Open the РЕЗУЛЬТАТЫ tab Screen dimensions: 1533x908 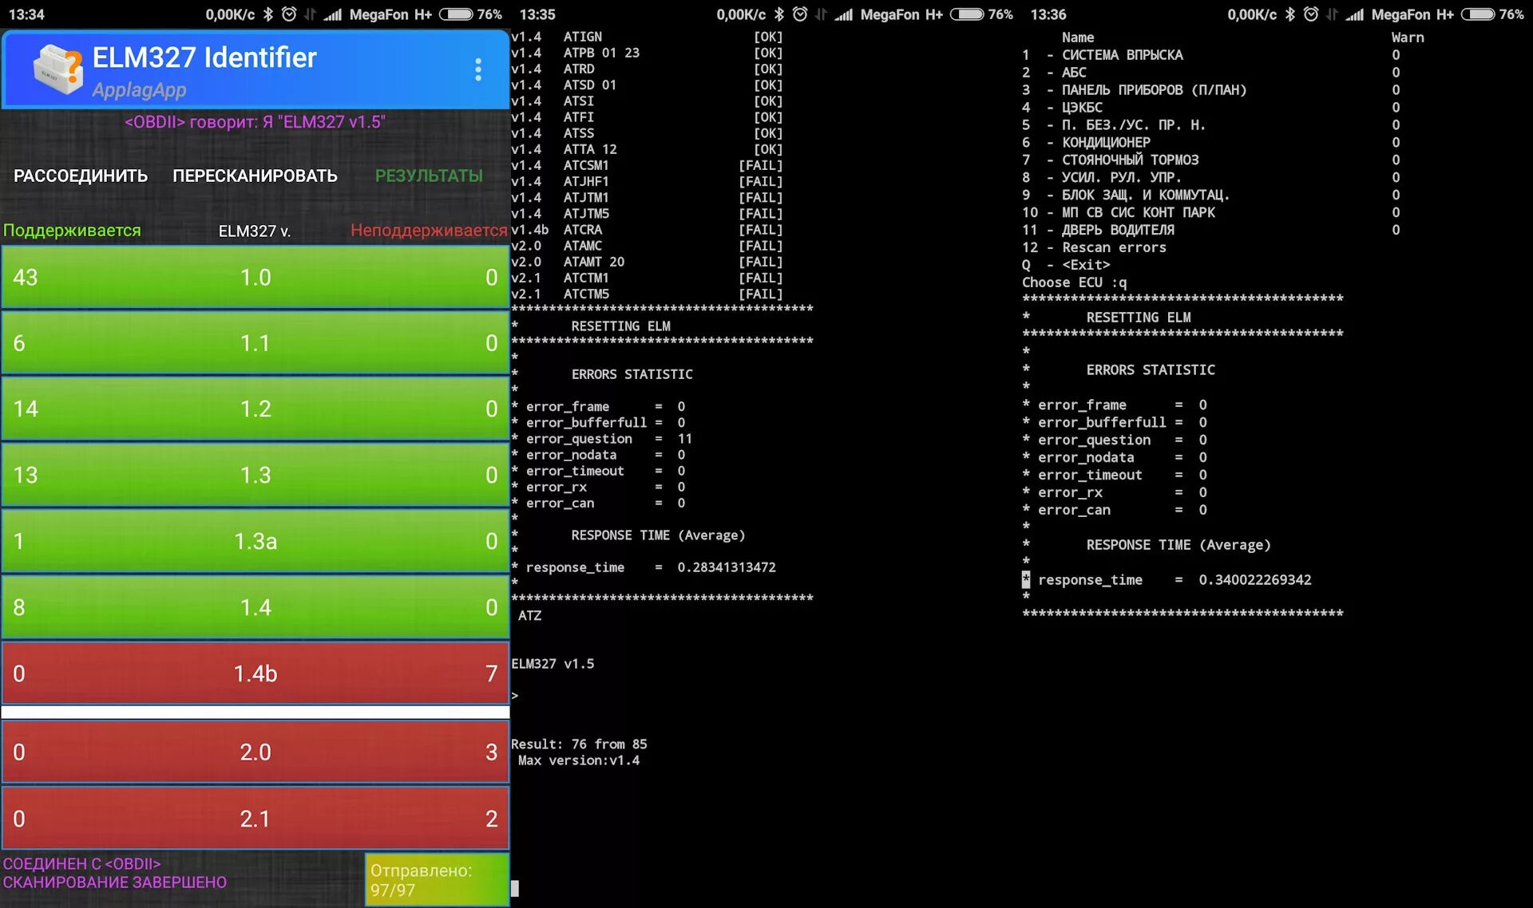coord(429,176)
